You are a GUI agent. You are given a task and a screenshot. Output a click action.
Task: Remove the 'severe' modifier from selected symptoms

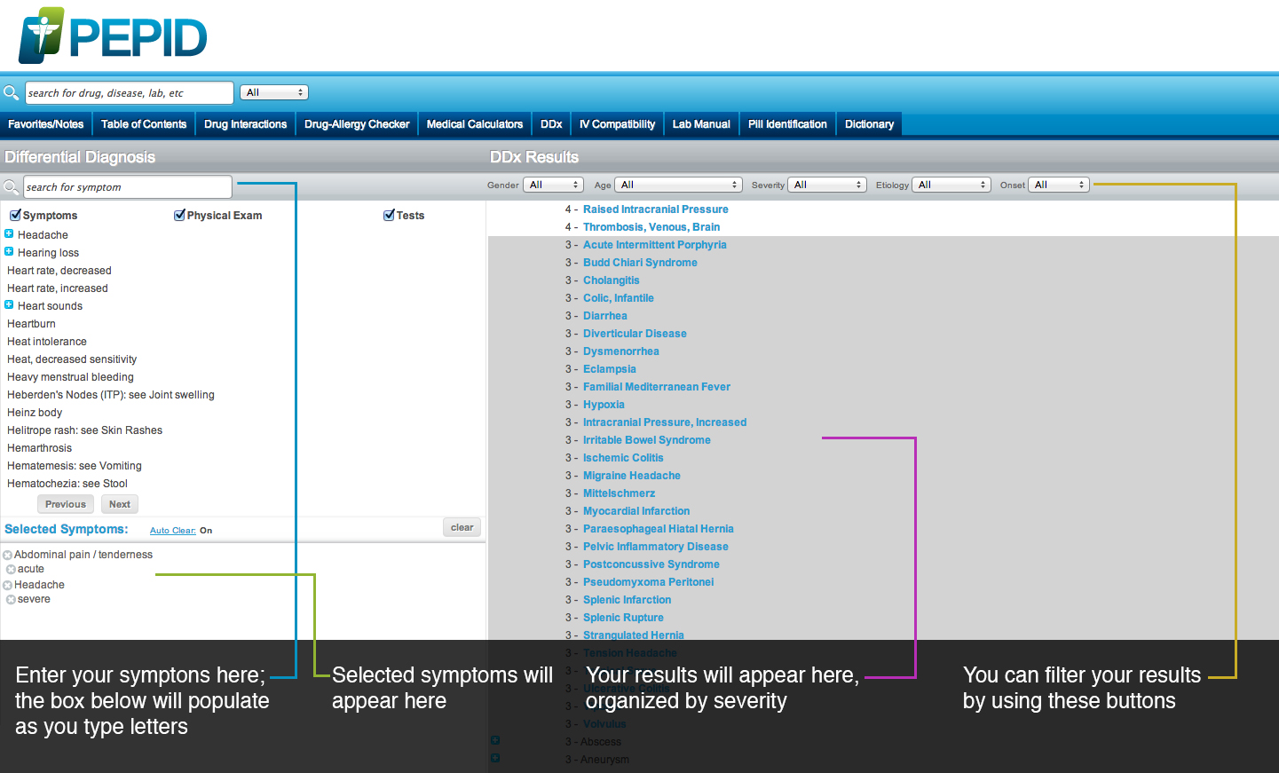[x=11, y=600]
